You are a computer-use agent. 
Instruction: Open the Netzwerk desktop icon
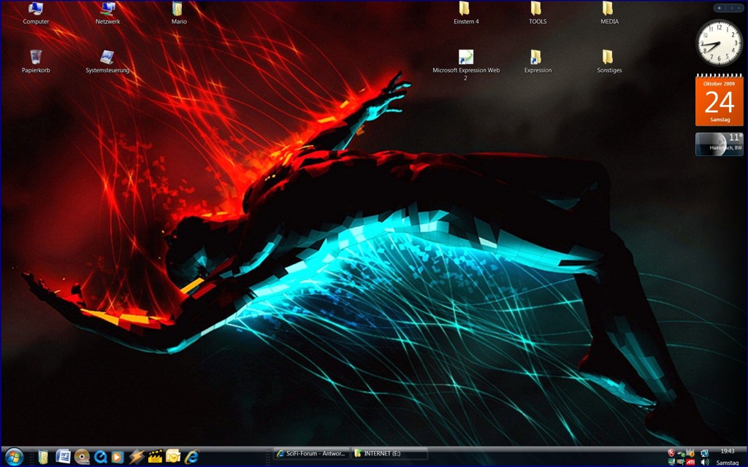107,9
